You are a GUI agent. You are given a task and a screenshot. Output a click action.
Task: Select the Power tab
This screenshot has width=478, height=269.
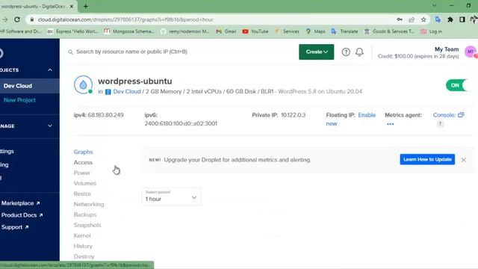pos(82,173)
